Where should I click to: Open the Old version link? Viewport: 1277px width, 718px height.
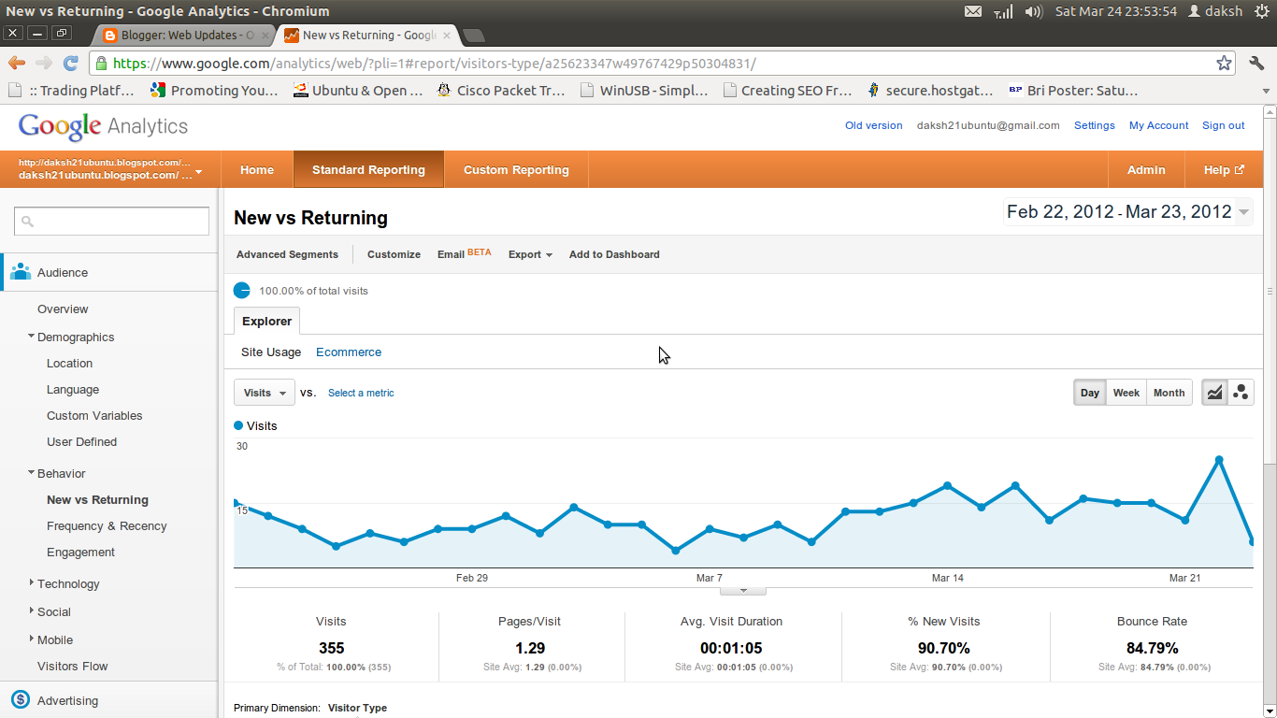point(873,124)
